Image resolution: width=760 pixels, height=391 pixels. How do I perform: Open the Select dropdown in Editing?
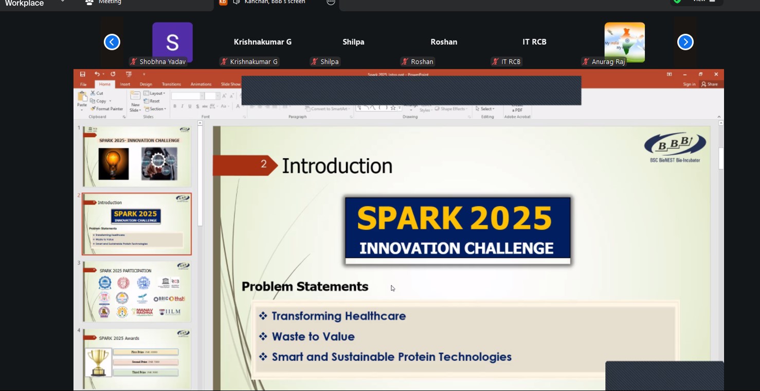pos(485,109)
